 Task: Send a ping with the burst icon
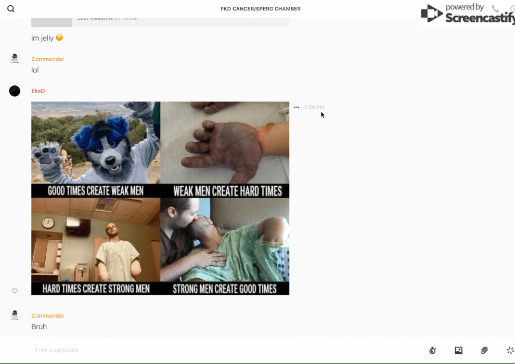[x=510, y=350]
